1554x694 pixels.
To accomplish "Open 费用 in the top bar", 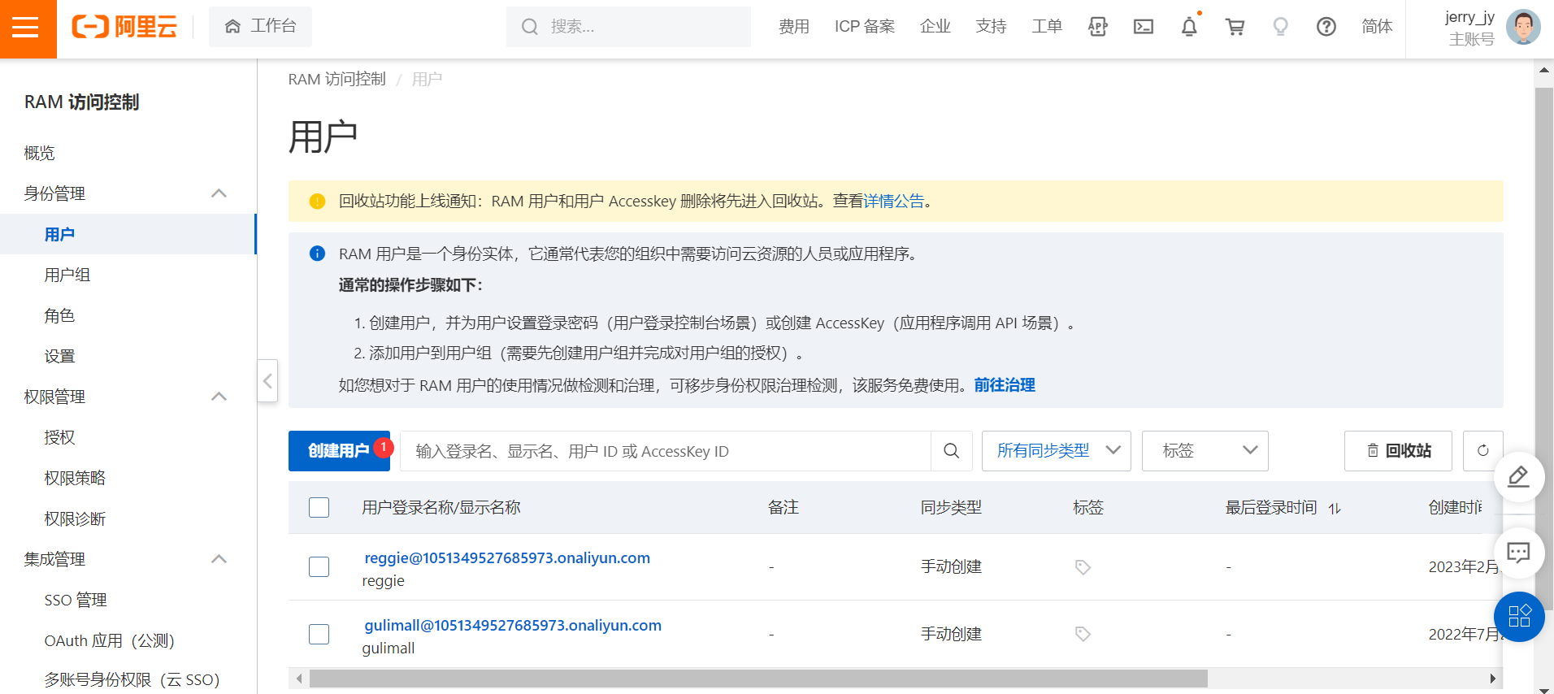I will point(794,27).
